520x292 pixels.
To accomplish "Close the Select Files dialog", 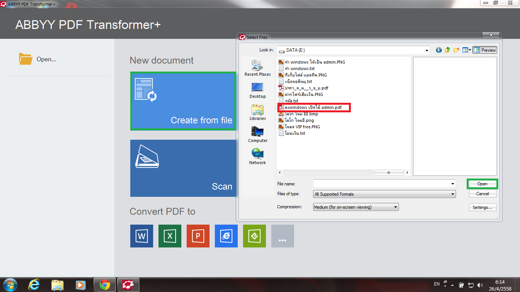I will [491, 35].
